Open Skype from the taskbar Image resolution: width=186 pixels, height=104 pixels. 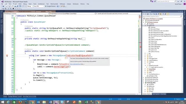(62, 102)
